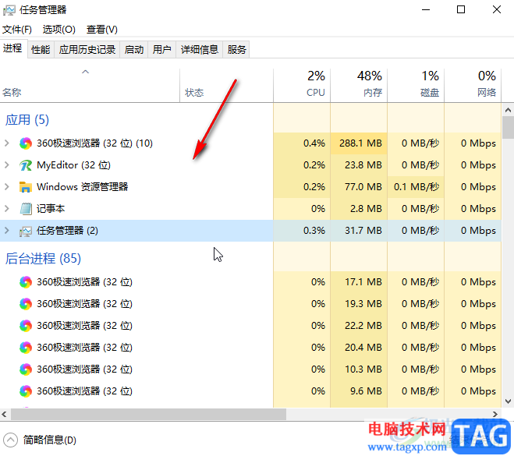Select the 记事本 row name
514x456 pixels.
(51, 209)
